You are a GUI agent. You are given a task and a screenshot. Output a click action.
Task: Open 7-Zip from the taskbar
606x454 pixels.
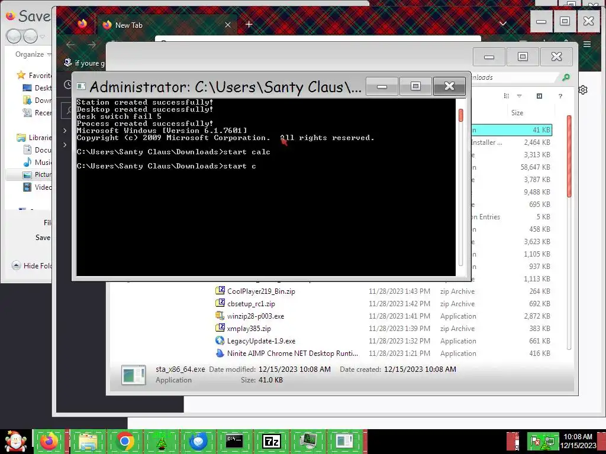coord(271,441)
